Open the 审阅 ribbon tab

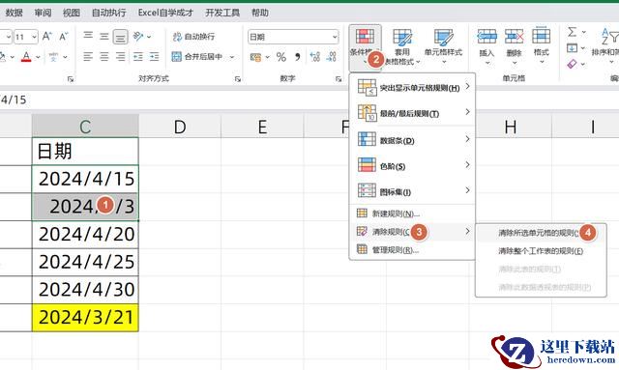point(43,13)
